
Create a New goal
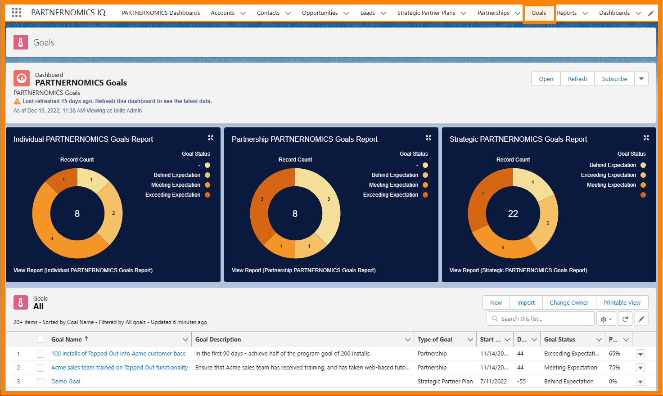[x=496, y=302]
